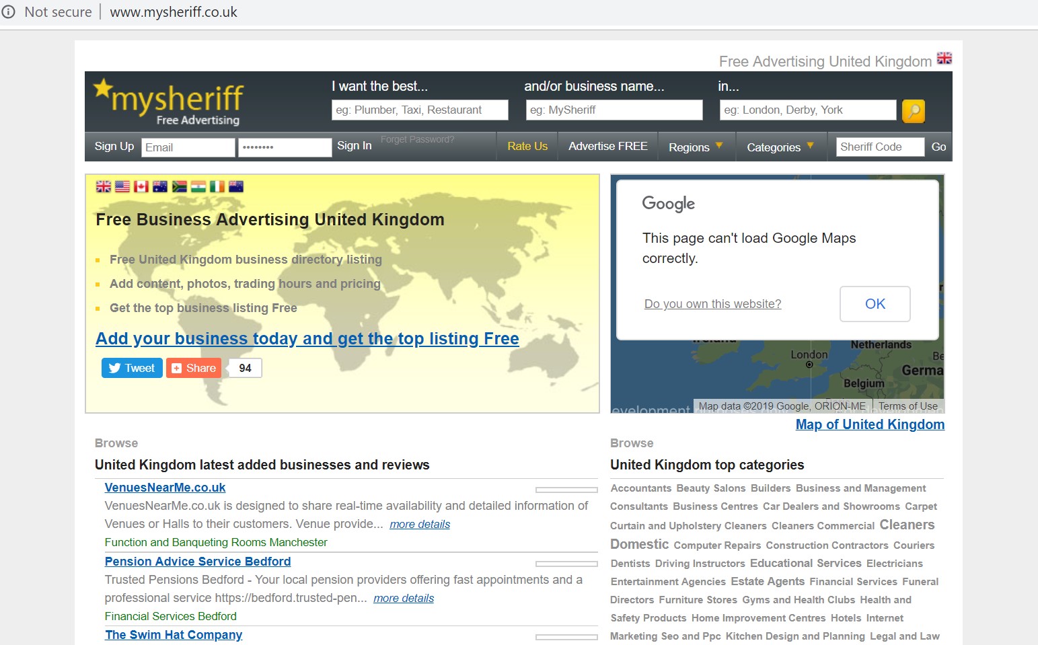
Task: Select the Australia flag icon
Action: [160, 186]
